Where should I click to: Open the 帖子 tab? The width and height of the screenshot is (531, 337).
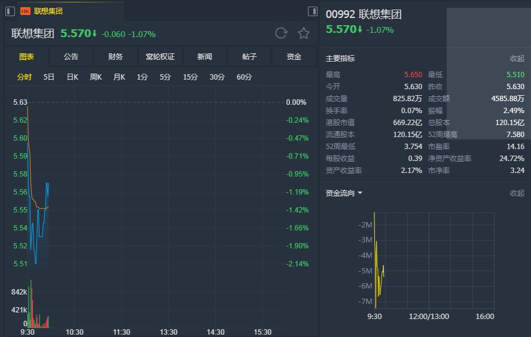249,57
